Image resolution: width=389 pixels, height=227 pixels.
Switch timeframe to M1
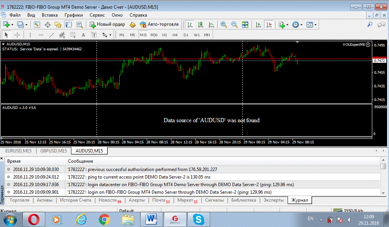122,35
